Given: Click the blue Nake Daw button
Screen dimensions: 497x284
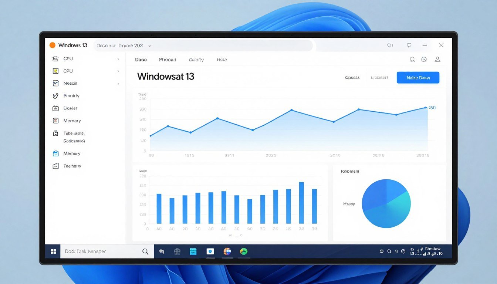Looking at the screenshot, I should point(418,77).
